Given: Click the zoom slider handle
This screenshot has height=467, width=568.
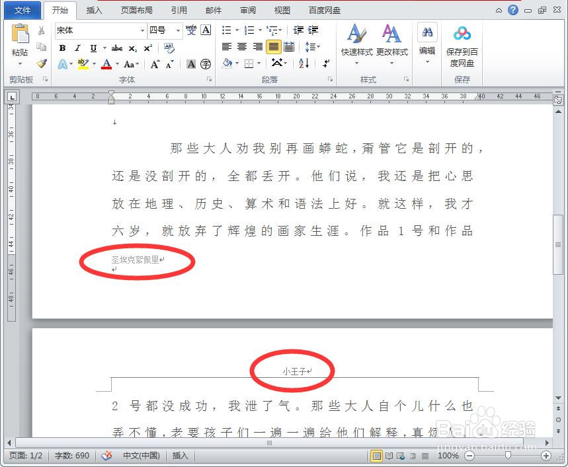Looking at the screenshot, I should (x=508, y=455).
